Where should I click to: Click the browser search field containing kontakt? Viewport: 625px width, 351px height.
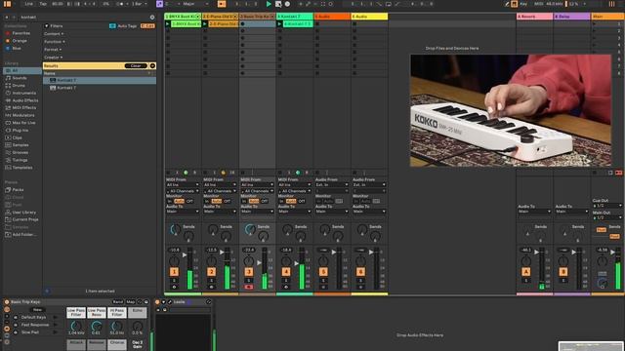84,18
